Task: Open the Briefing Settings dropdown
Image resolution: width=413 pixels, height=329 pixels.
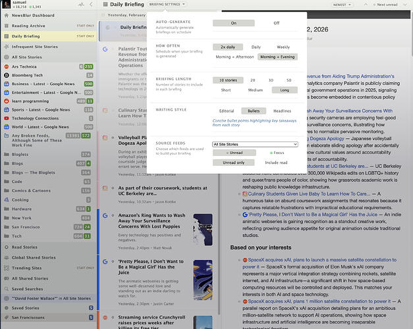Action: (x=167, y=4)
